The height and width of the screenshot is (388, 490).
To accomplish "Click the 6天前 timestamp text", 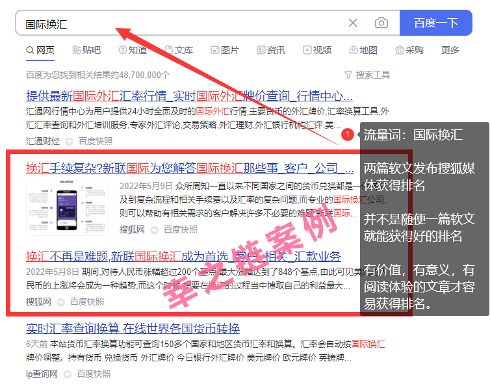I will click(36, 344).
